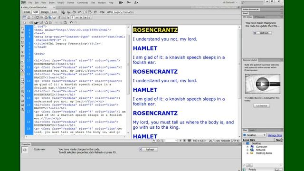Open the Files panel options menu icon
Viewport: 304px width, 171px height.
281,130
